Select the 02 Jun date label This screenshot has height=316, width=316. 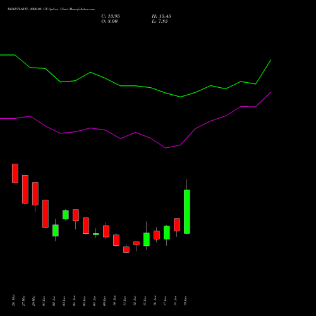point(54,301)
